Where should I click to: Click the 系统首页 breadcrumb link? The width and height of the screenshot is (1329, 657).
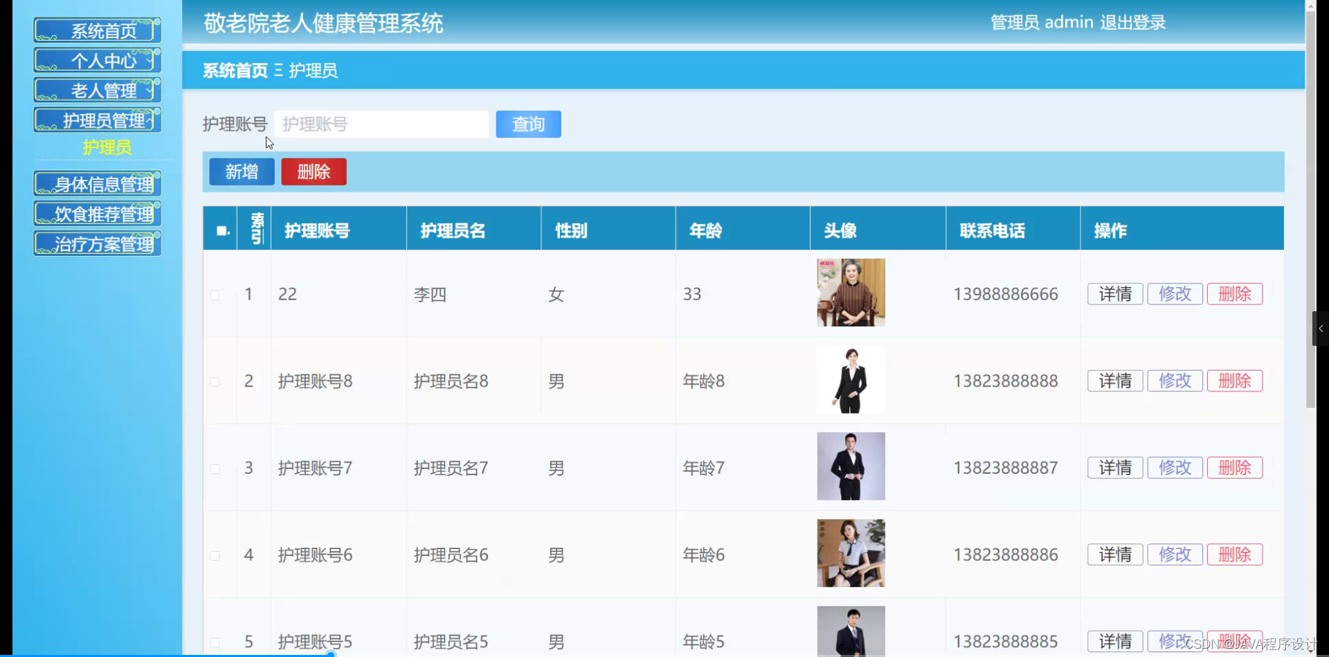[235, 71]
